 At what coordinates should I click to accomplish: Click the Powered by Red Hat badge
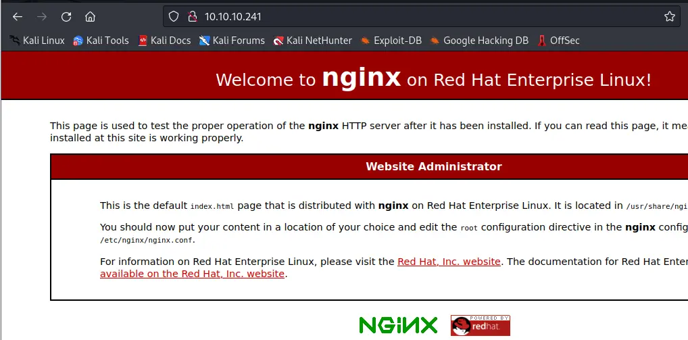point(480,326)
